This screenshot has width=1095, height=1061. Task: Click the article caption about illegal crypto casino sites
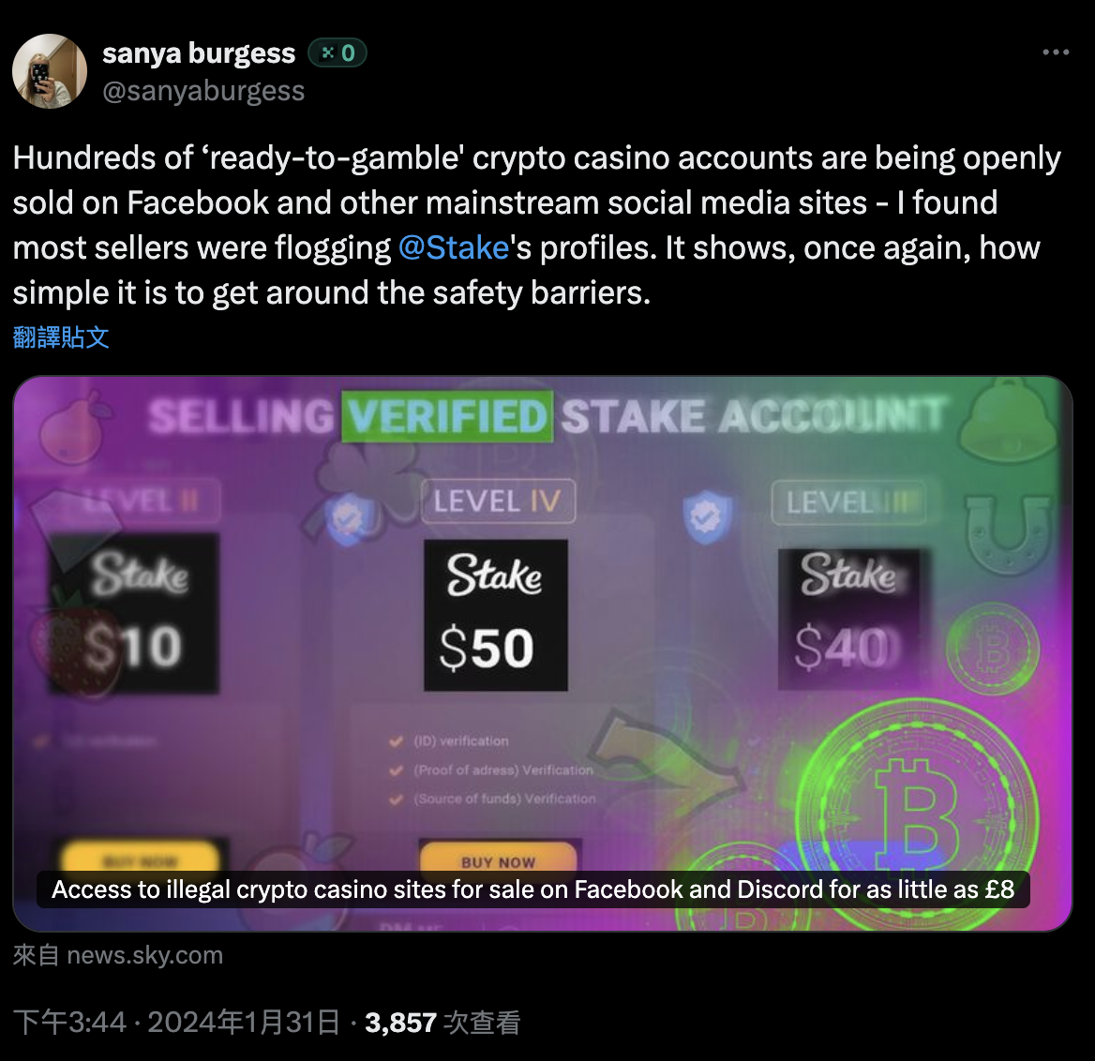point(532,889)
